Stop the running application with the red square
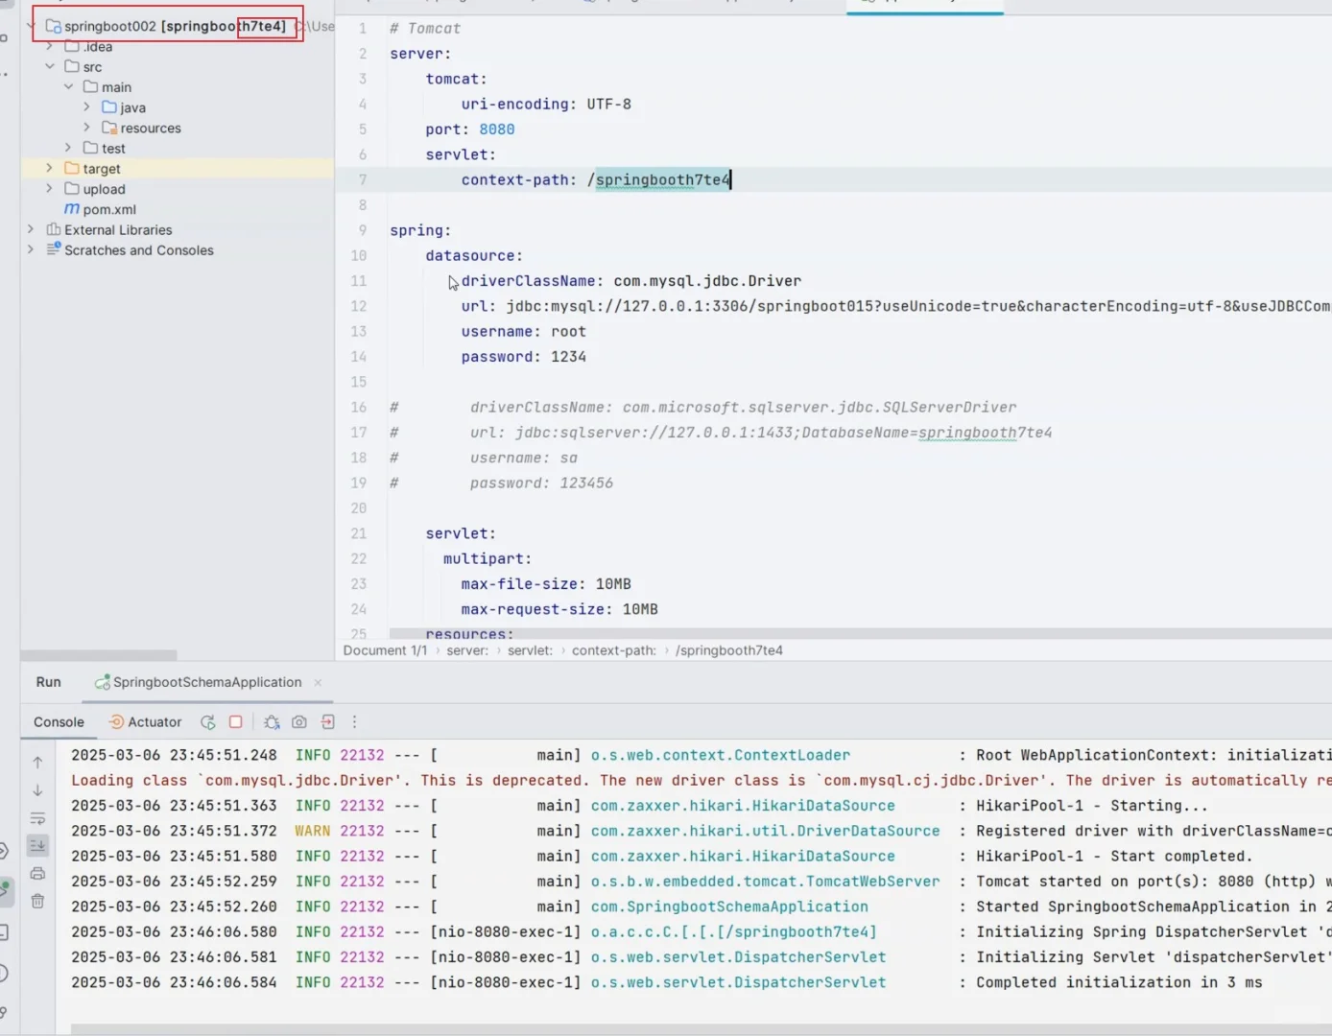This screenshot has width=1332, height=1036. (235, 721)
